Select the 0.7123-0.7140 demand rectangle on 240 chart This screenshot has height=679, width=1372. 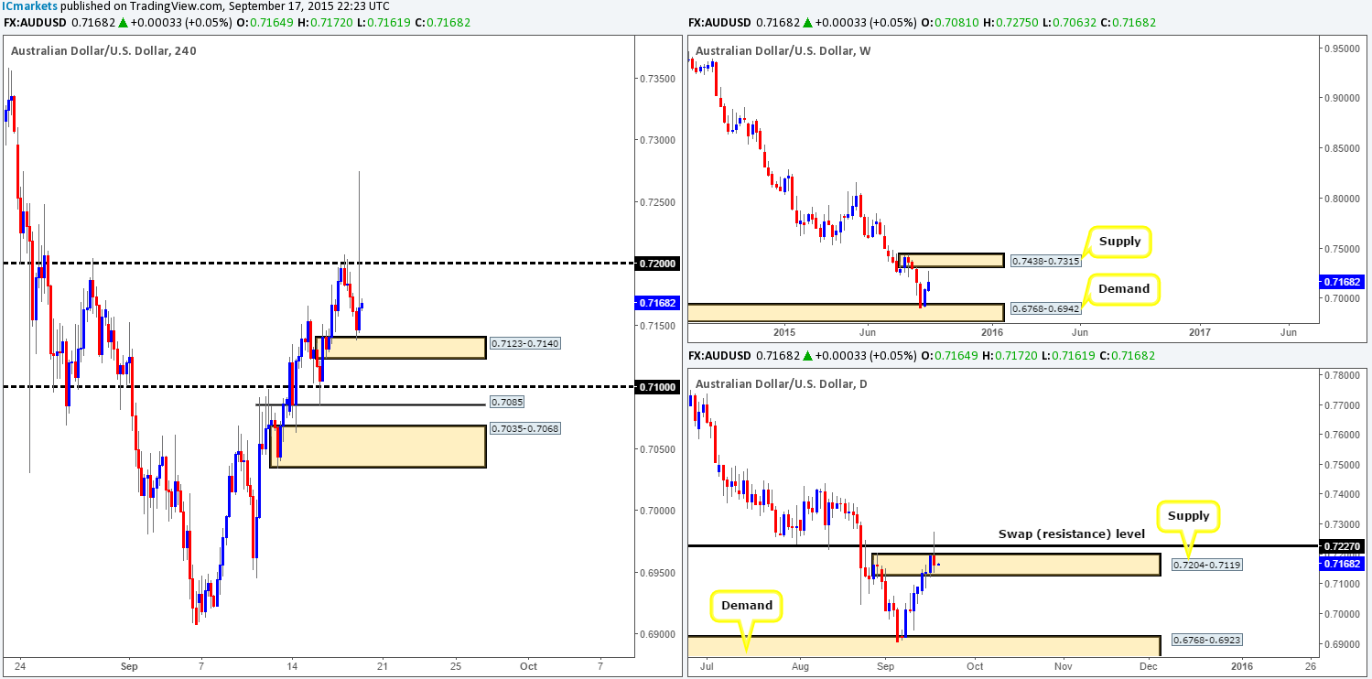[x=400, y=347]
